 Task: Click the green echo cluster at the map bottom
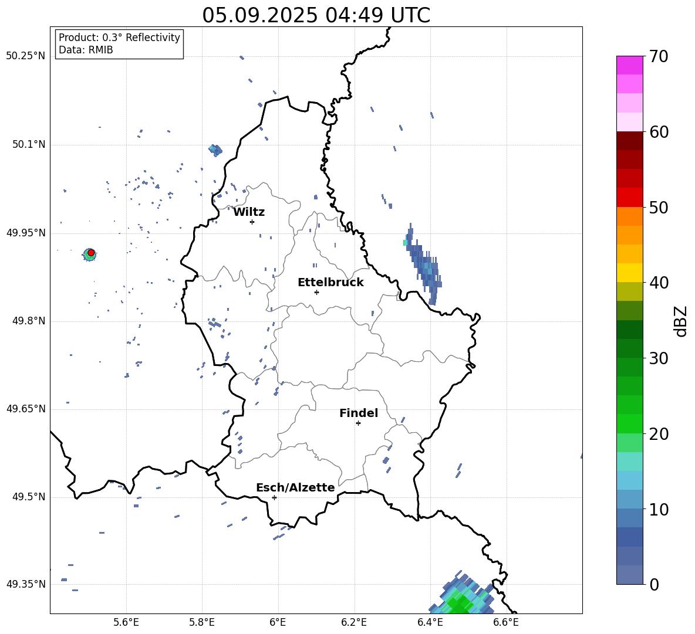[461, 594]
